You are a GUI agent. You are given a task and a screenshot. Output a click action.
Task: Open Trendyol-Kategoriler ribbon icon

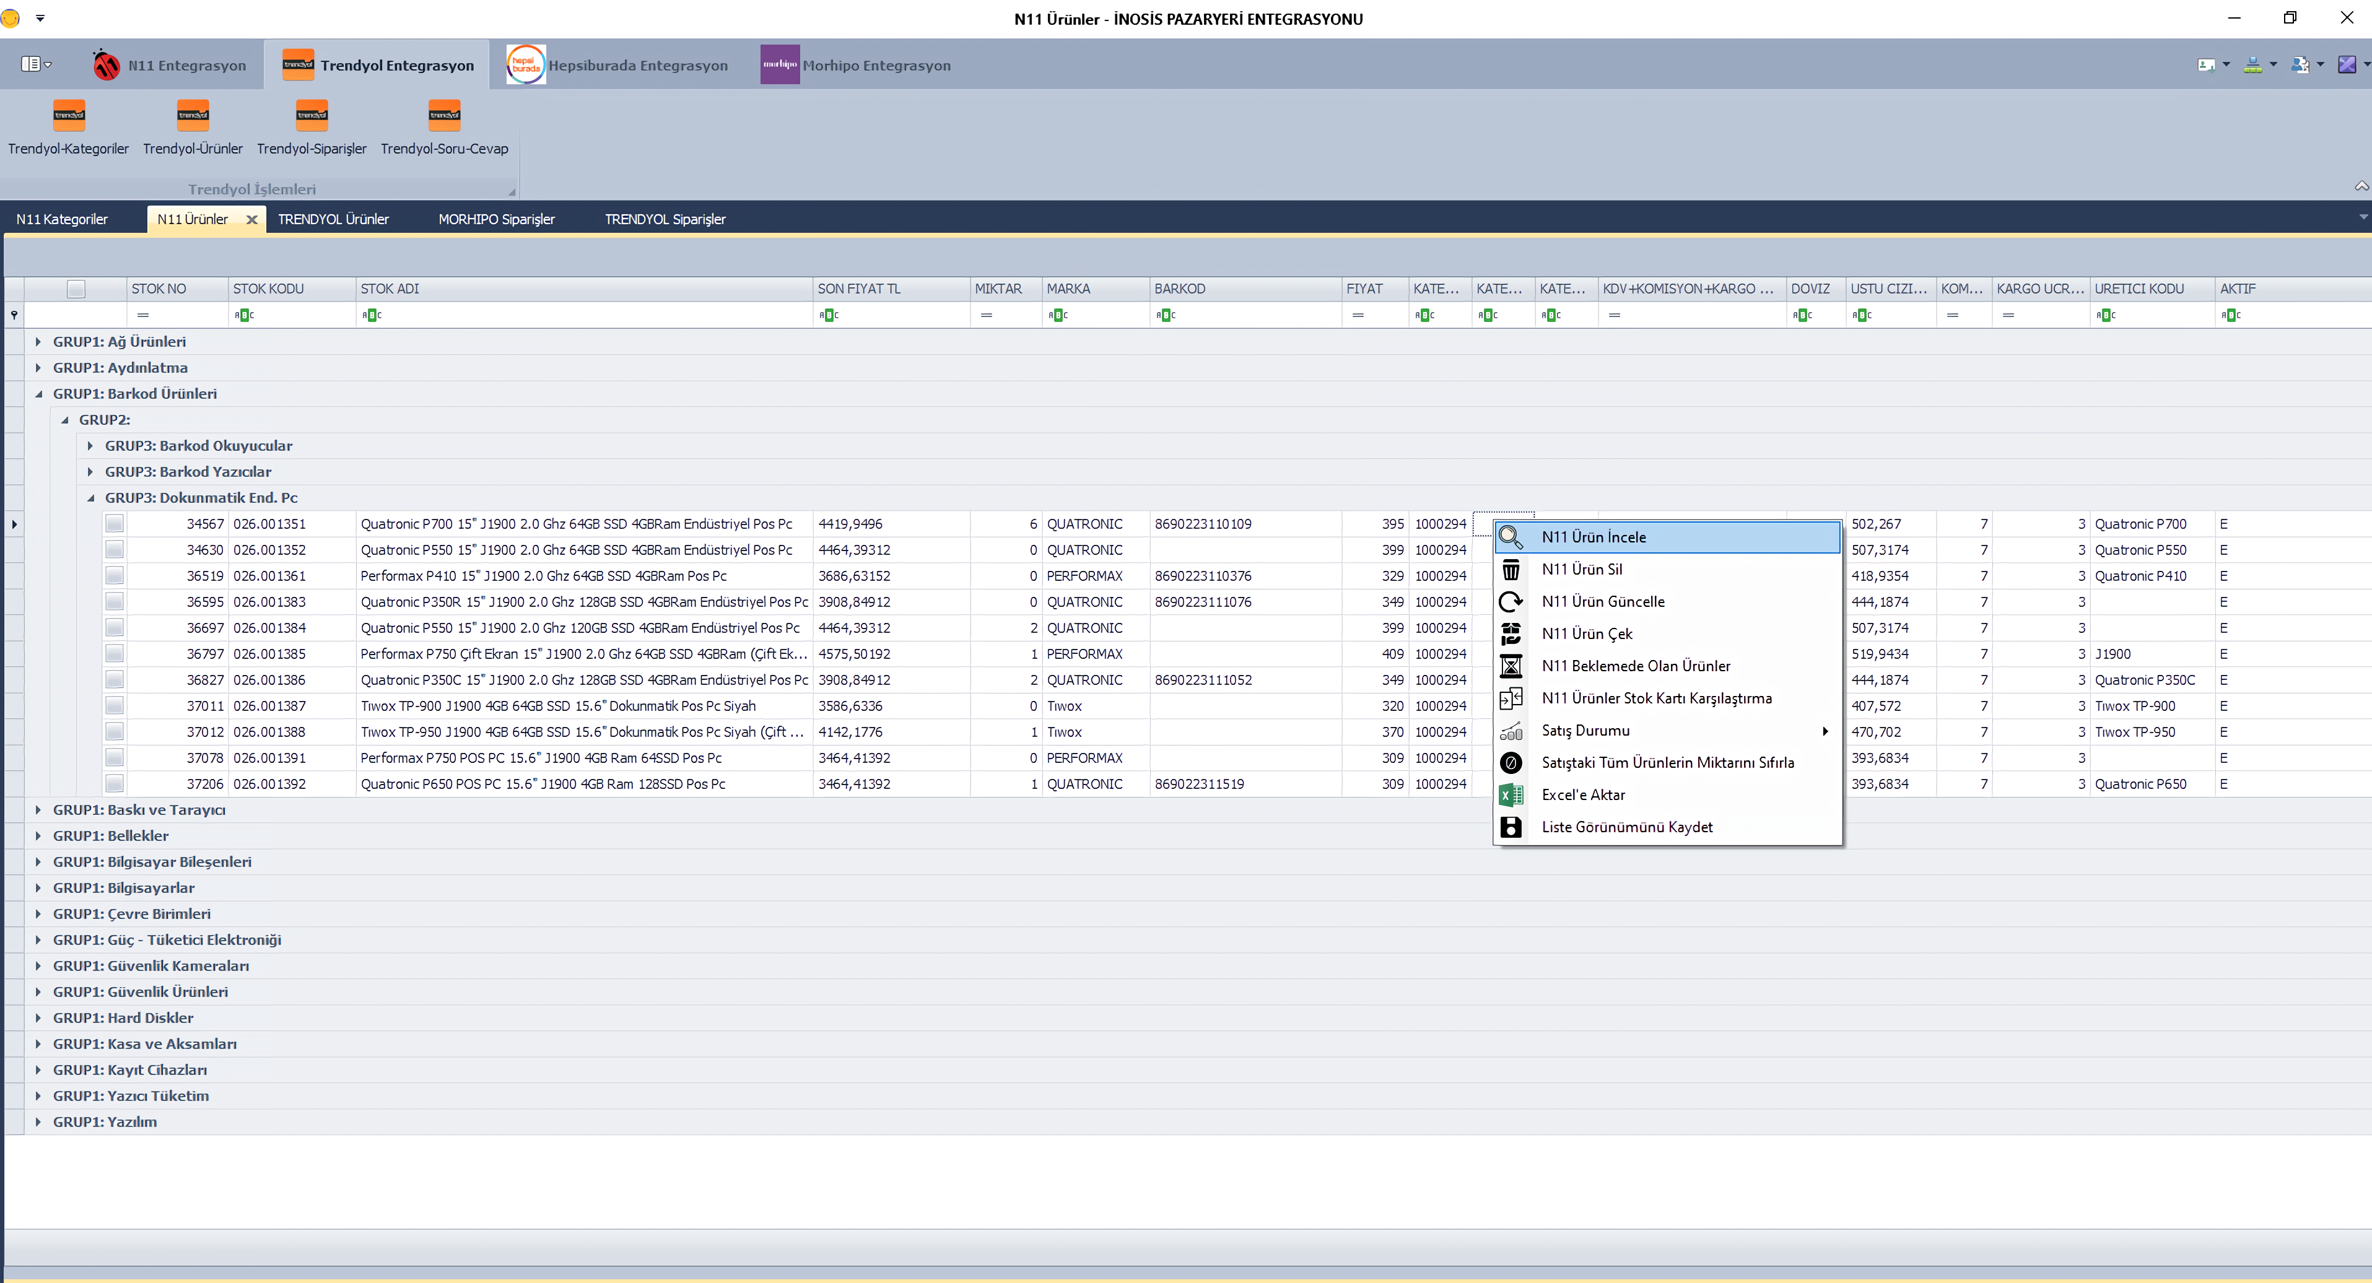tap(69, 115)
